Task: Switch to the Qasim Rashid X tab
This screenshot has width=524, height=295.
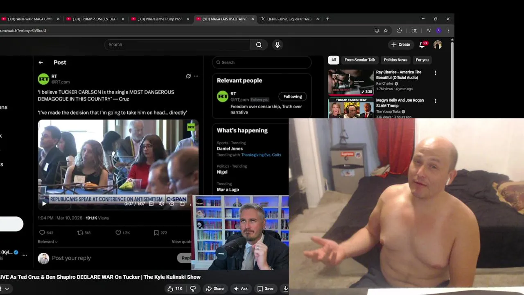Action: (289, 19)
